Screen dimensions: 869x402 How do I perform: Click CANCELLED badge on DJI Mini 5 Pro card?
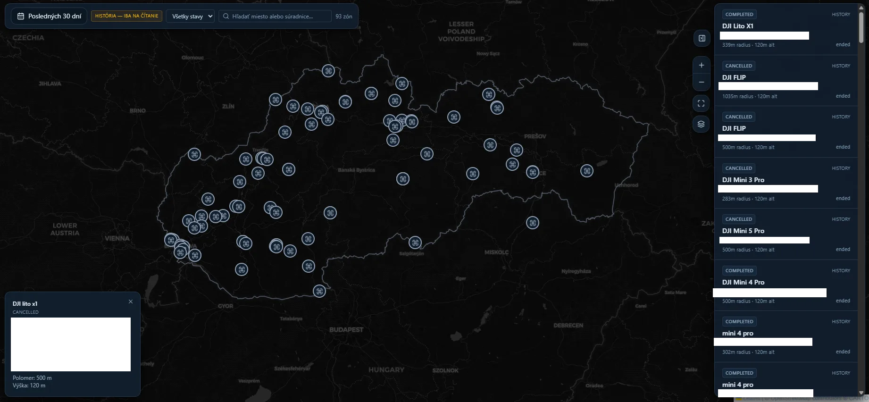739,219
